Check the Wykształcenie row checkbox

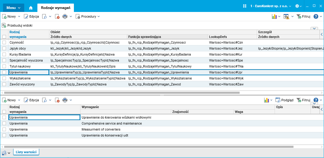(4, 78)
